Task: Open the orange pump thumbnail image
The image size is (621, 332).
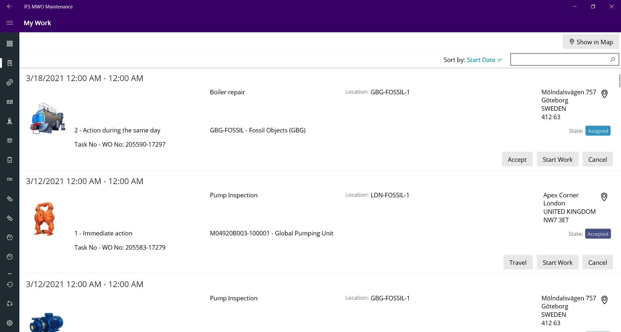Action: (x=44, y=219)
